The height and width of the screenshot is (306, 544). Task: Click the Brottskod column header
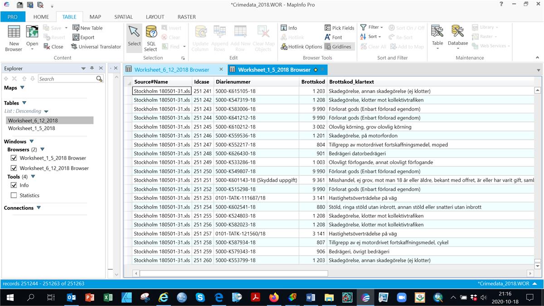[x=313, y=82]
